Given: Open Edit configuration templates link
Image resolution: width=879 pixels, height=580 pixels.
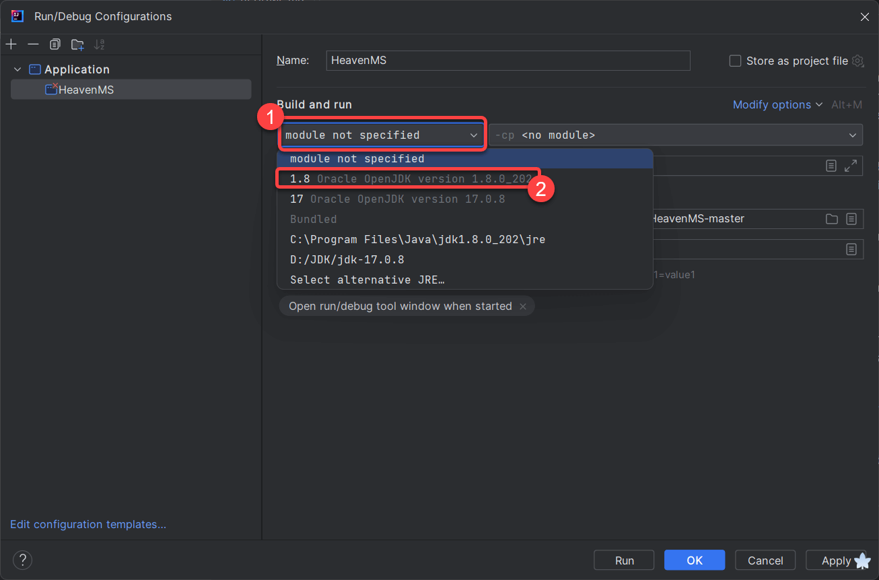Looking at the screenshot, I should click(88, 524).
